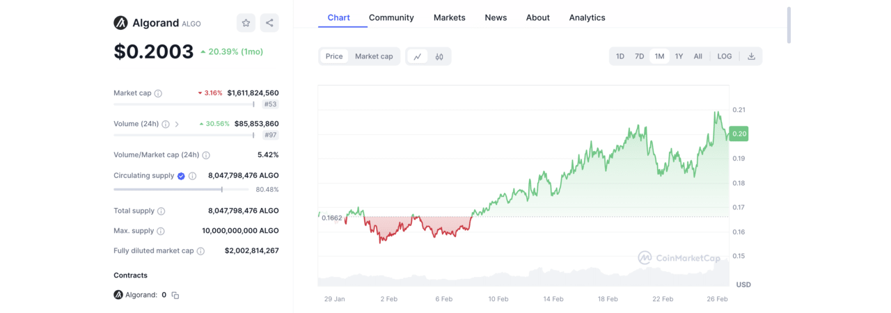Select 1D time range

tap(620, 56)
